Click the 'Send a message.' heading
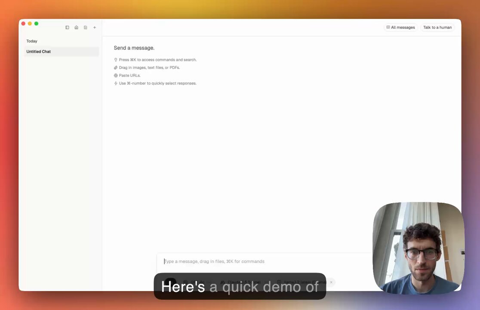The height and width of the screenshot is (310, 480). (x=134, y=48)
